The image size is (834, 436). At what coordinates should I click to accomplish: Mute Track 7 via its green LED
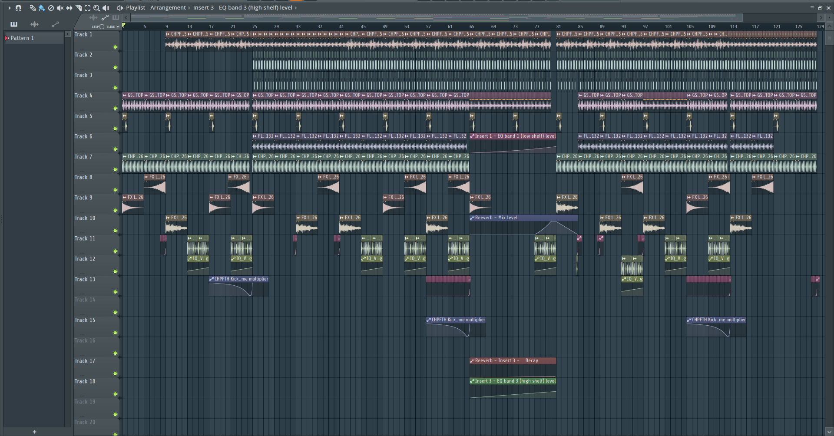[115, 169]
